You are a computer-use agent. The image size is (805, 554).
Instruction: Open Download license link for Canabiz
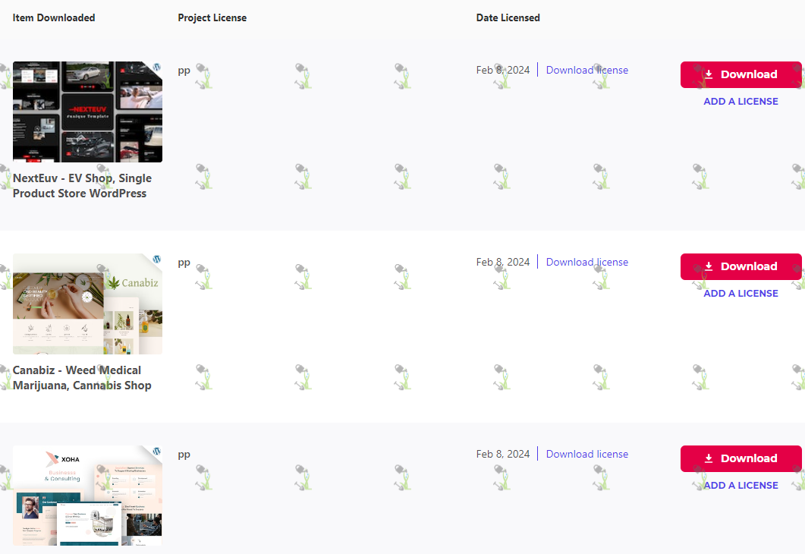tap(586, 262)
